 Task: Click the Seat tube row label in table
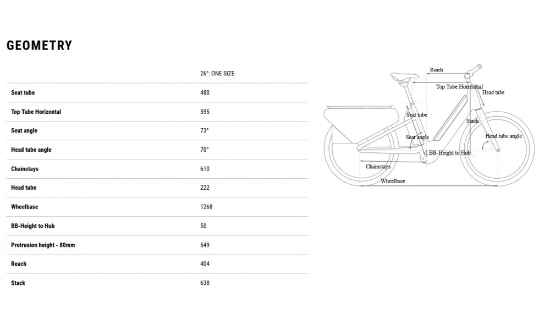click(x=23, y=93)
